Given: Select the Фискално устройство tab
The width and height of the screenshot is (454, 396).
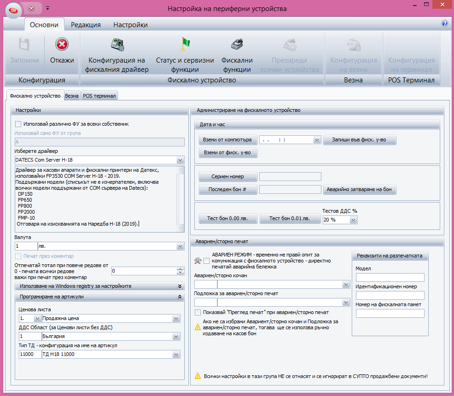Looking at the screenshot, I should 35,96.
